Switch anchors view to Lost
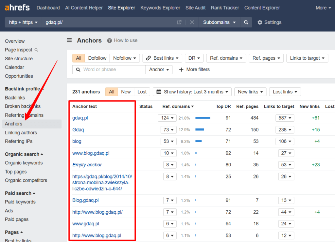The image size is (335, 242). pos(142,92)
